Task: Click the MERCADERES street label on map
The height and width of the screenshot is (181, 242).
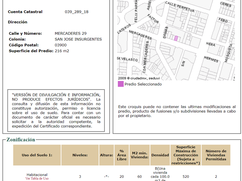Action: (x=140, y=35)
